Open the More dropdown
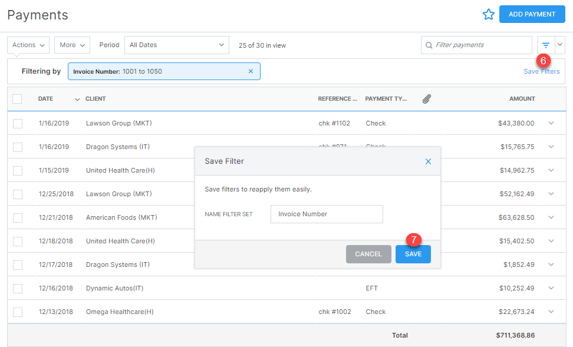573x347 pixels. (x=72, y=45)
